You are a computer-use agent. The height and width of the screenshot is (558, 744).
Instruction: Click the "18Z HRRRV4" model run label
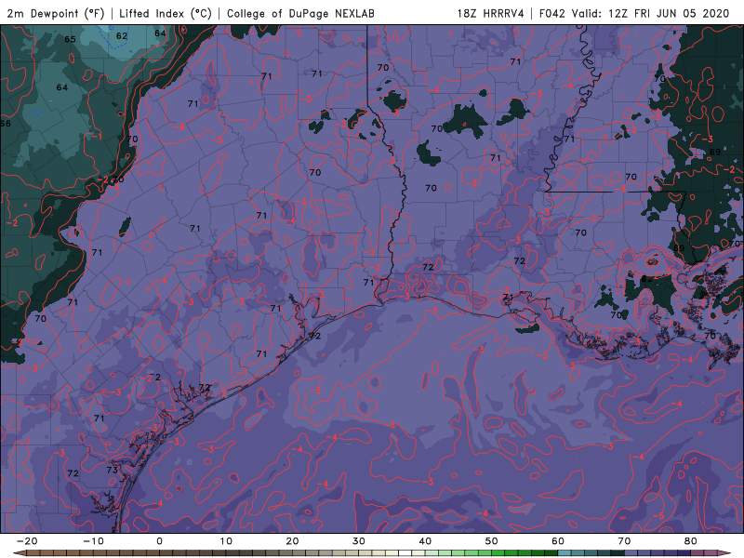(491, 13)
